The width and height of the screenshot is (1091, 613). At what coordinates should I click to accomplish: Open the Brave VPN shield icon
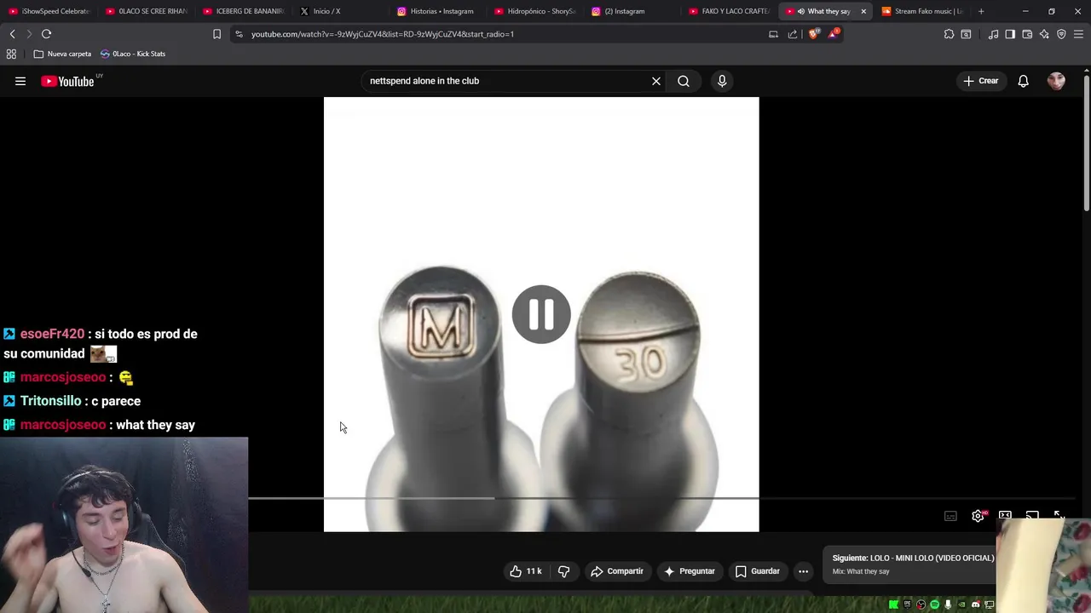[x=1061, y=34]
